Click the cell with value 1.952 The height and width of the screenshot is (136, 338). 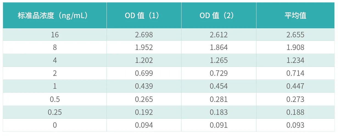coord(144,48)
